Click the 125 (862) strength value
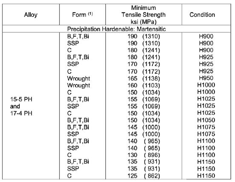235x182 pixels. click(144, 176)
